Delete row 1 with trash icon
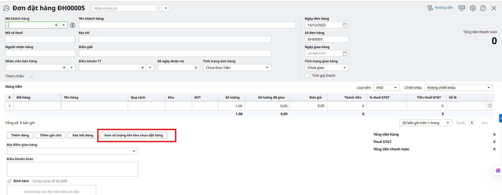This screenshot has height=195, width=502. pos(490,106)
